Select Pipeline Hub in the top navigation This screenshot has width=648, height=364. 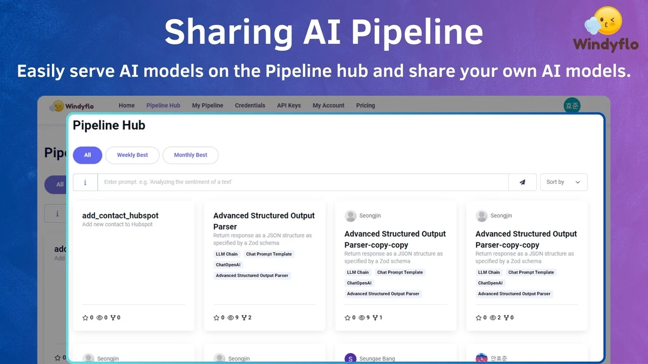163,106
